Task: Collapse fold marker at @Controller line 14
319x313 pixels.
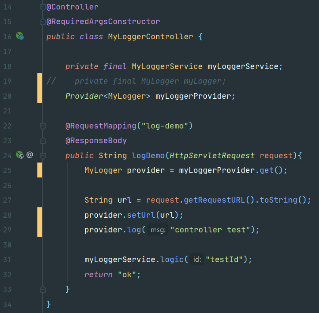Action: click(43, 7)
